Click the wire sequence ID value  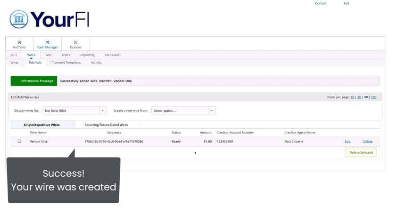tap(114, 141)
